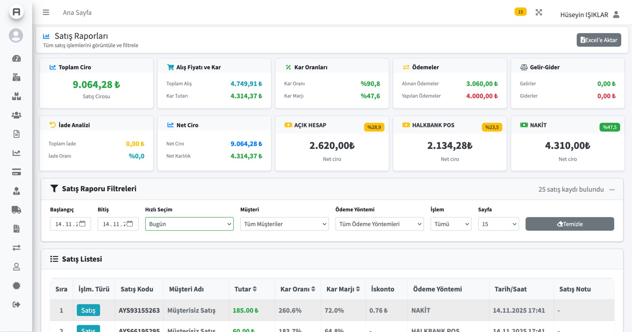632x332 pixels.
Task: Sort the table by Tutar column
Action: click(x=246, y=289)
